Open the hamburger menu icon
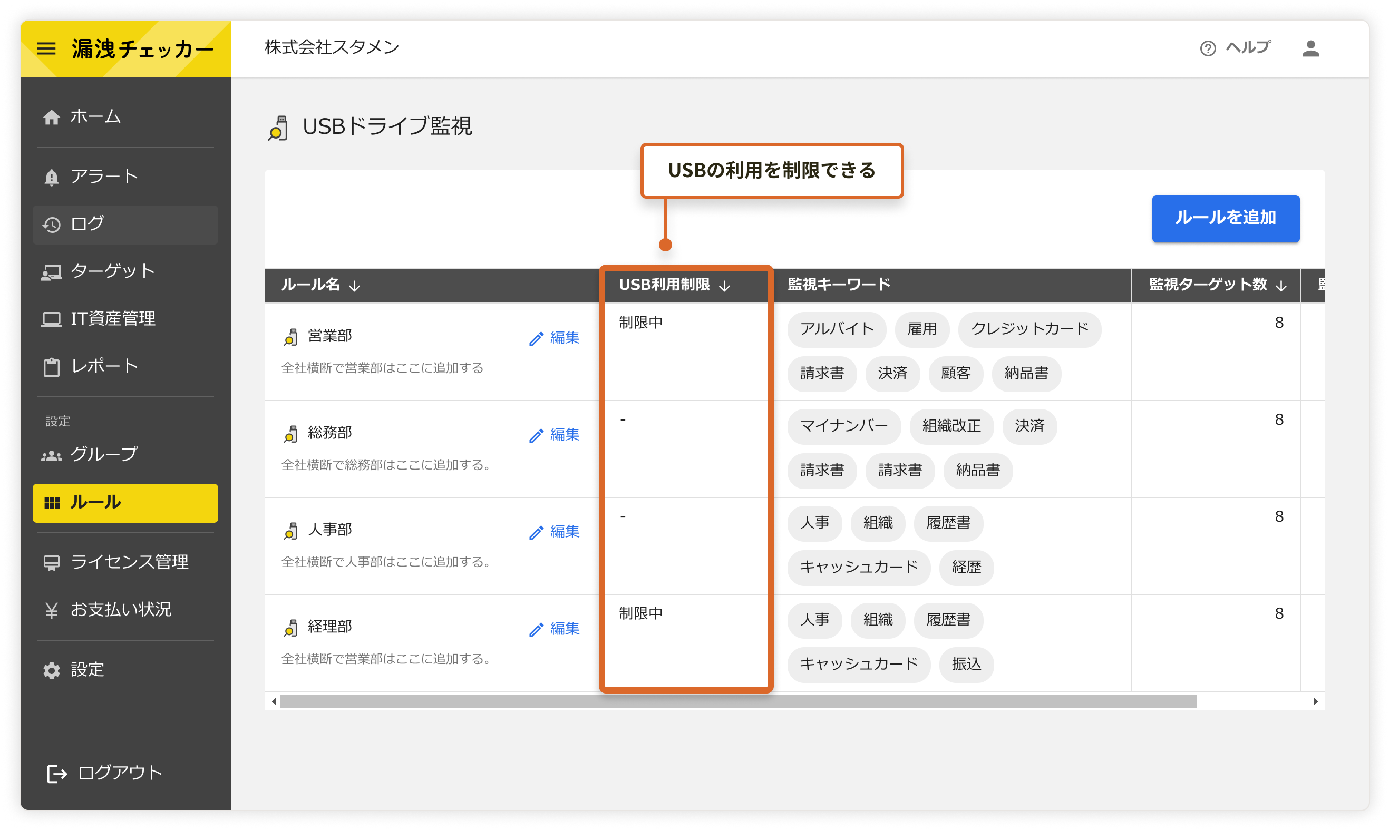 [46, 48]
